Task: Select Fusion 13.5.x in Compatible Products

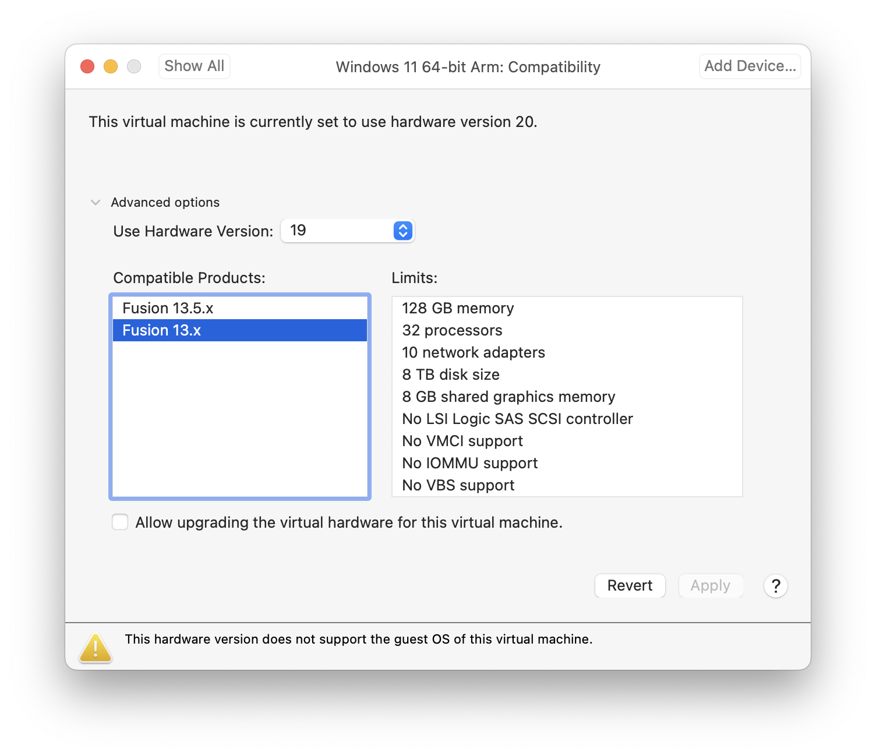Action: [240, 308]
